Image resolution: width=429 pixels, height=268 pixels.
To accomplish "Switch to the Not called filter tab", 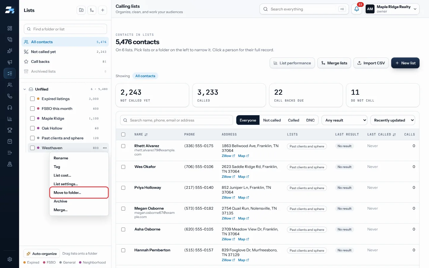I will point(272,120).
